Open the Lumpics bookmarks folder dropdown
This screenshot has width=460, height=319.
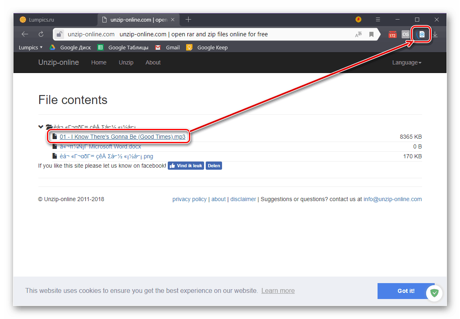coord(31,47)
